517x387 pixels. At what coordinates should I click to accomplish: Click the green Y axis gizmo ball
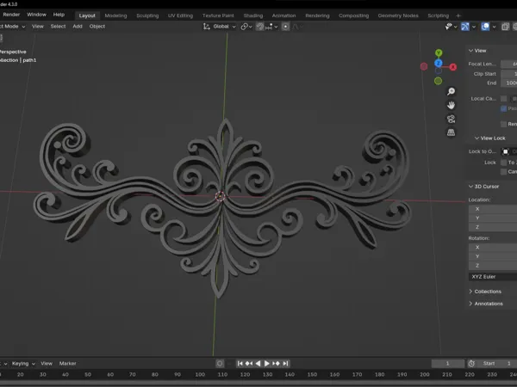[x=439, y=52]
